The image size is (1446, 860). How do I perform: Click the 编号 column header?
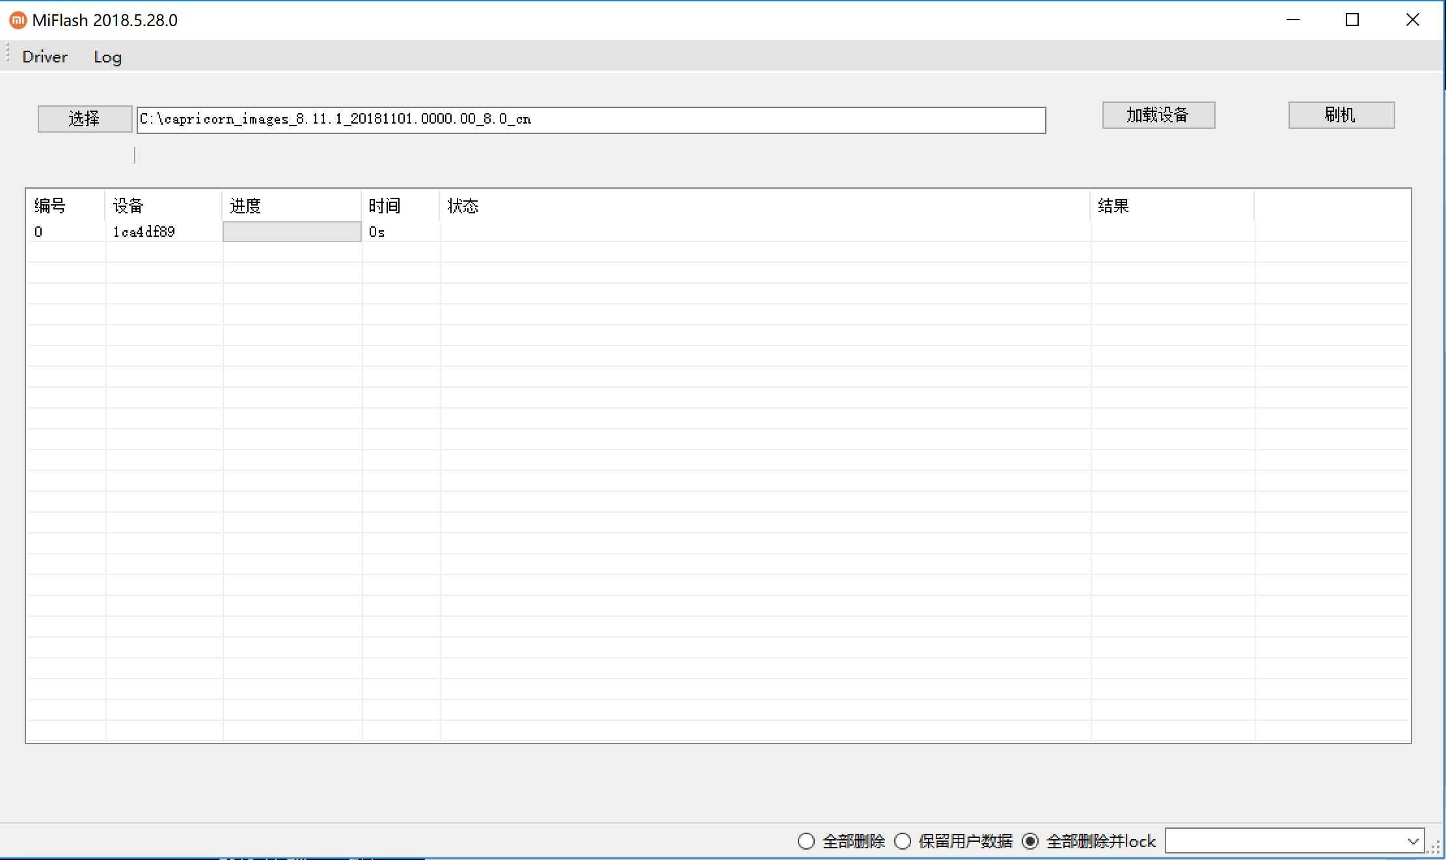(50, 206)
